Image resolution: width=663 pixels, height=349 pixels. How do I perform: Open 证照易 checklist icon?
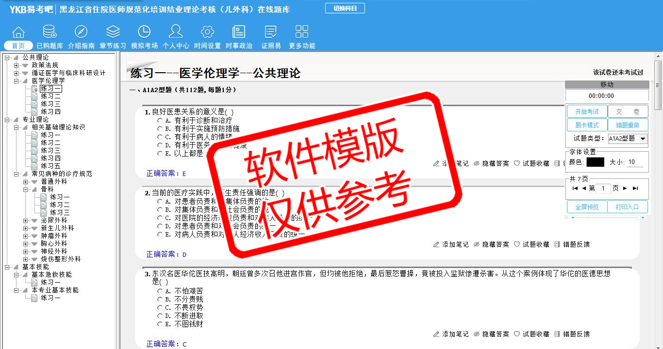[271, 32]
